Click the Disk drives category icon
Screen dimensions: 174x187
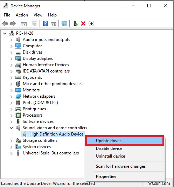[18, 53]
